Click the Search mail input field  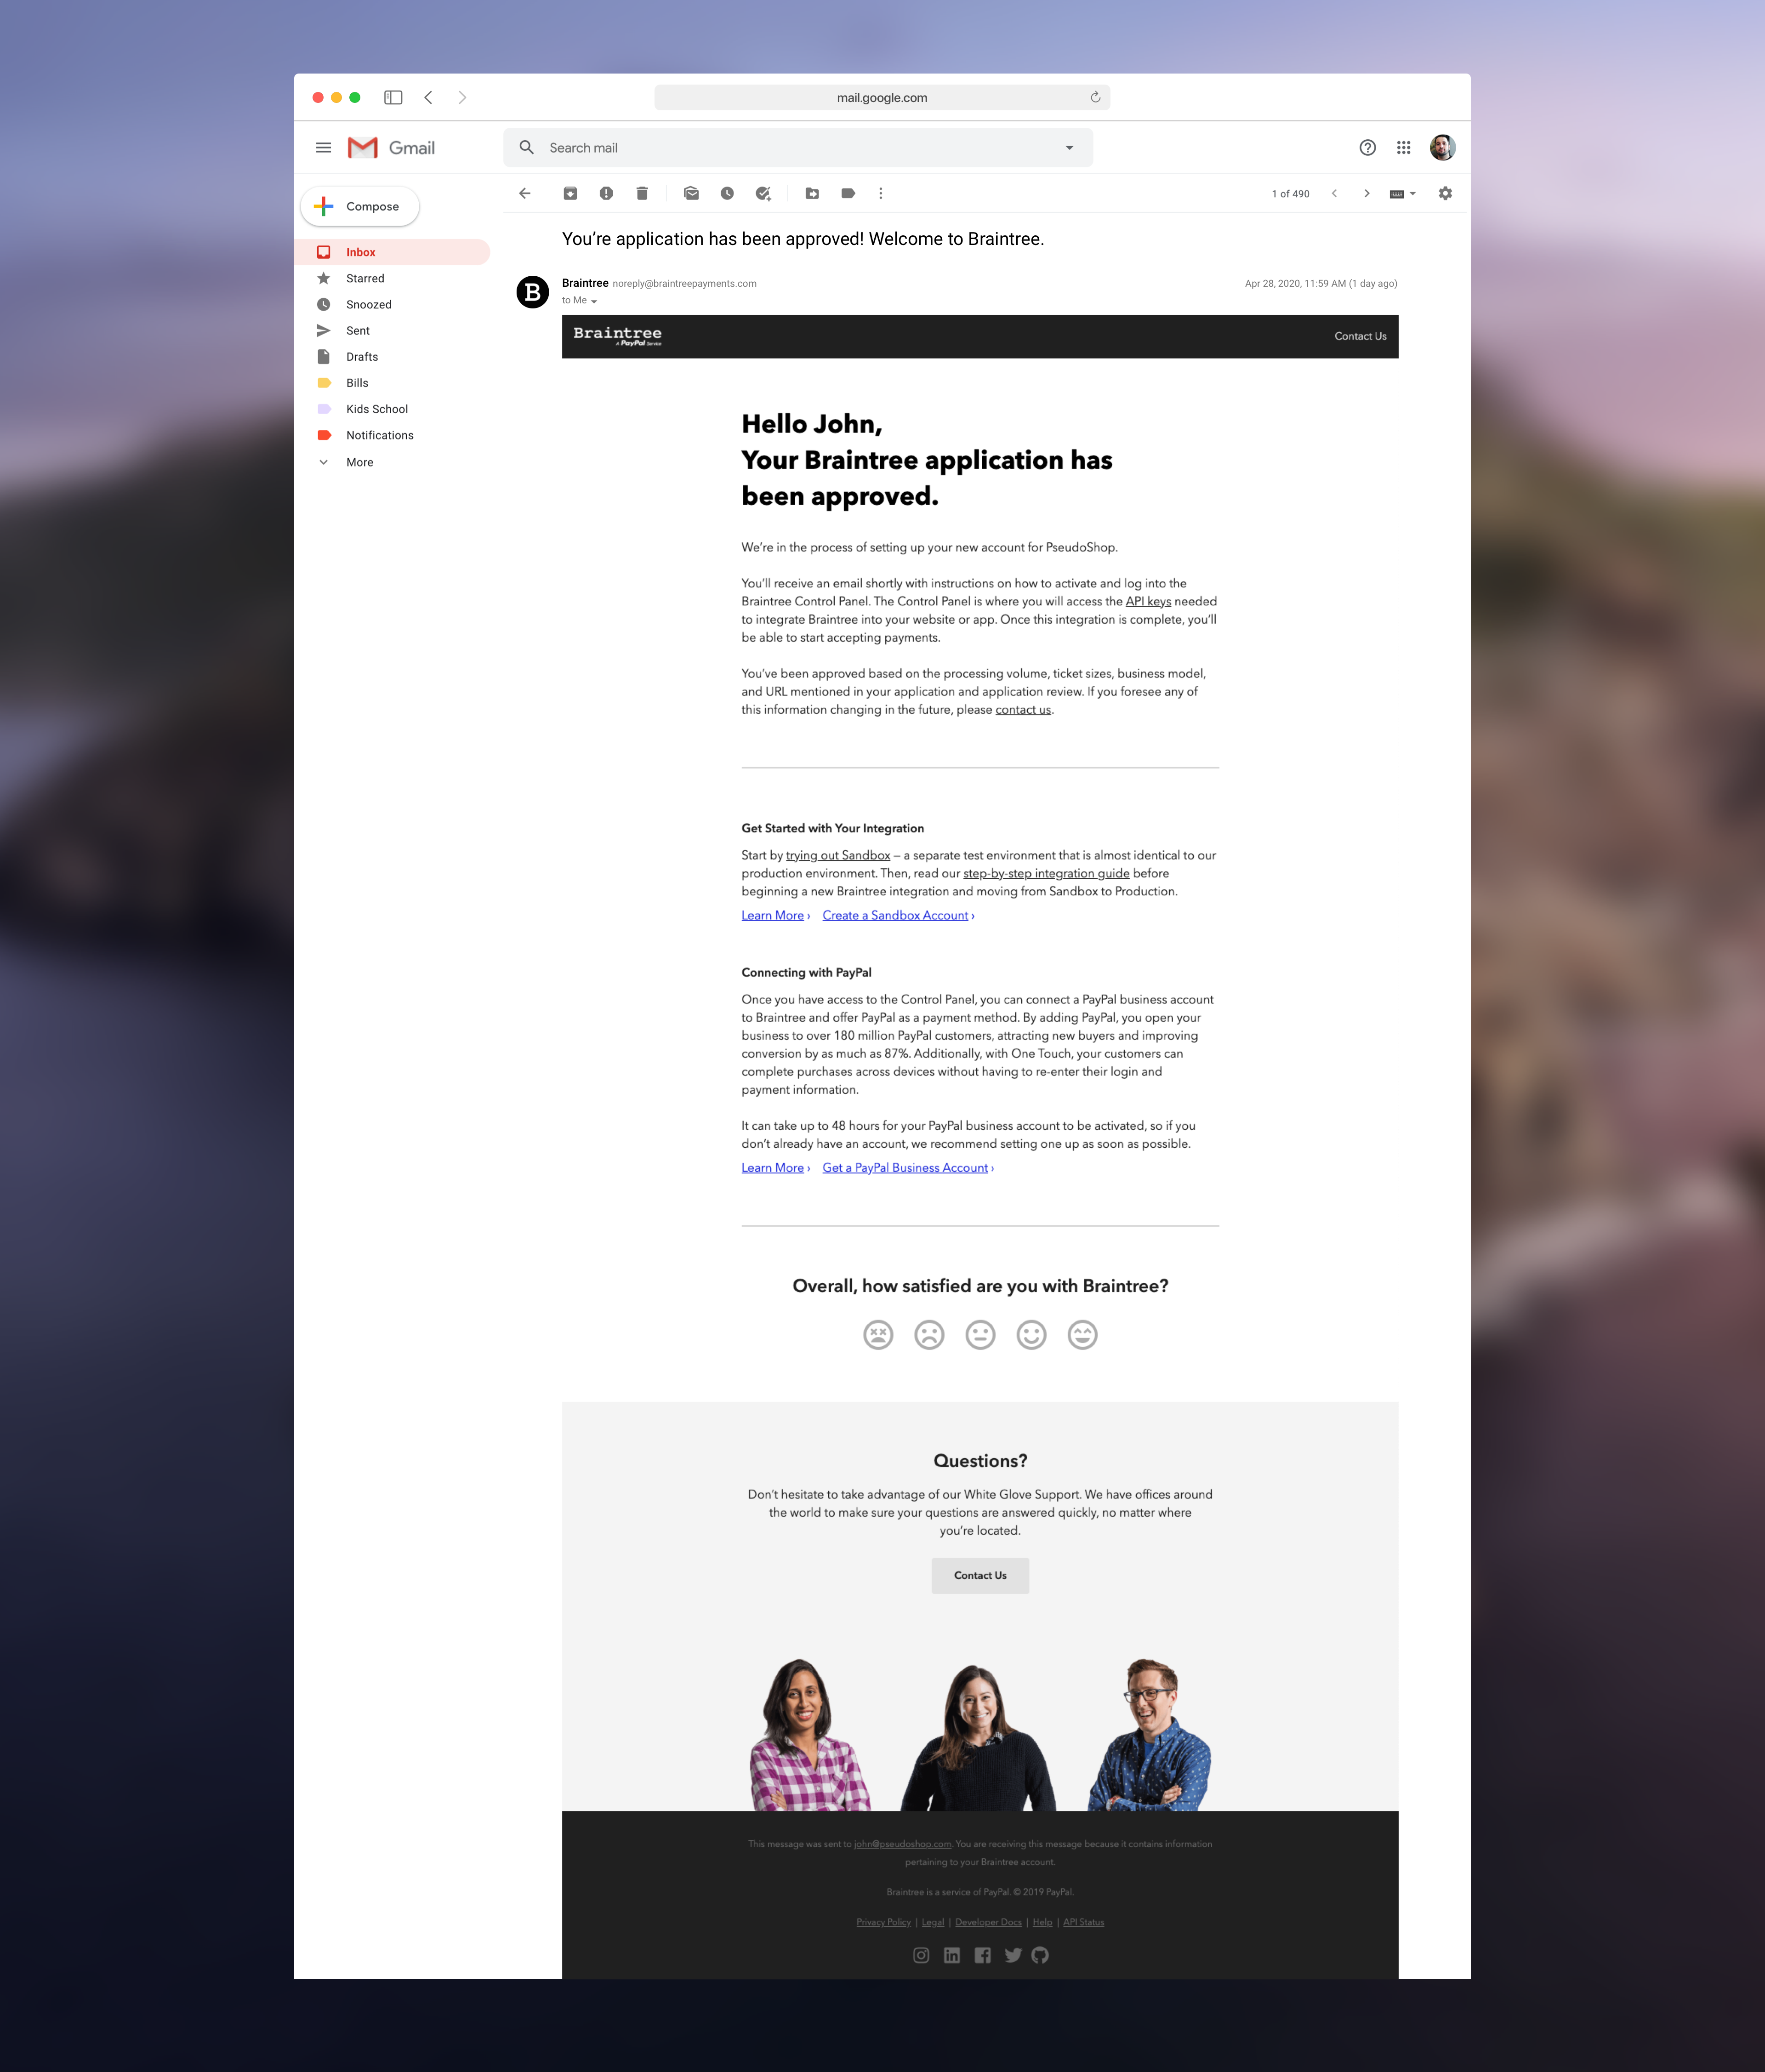coord(798,148)
